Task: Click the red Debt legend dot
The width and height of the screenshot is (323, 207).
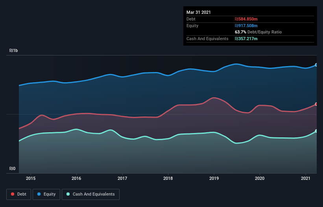Action: click(13, 194)
